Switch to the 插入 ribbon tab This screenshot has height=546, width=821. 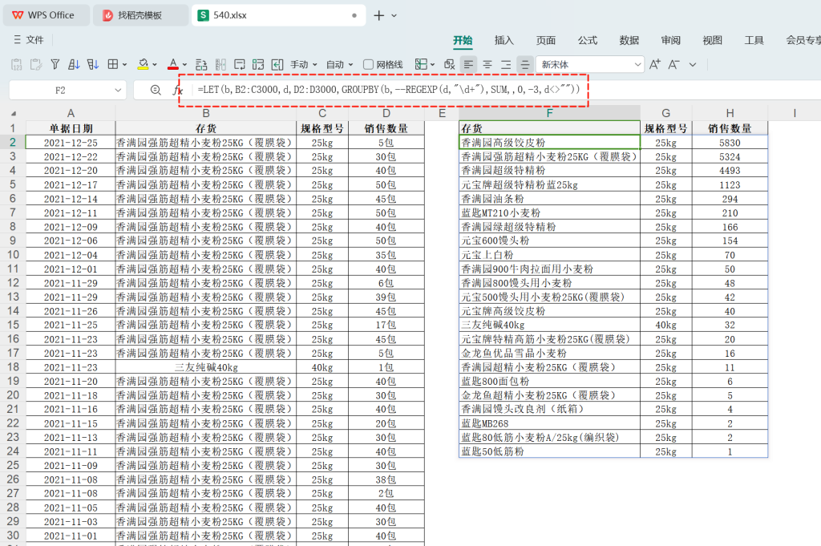(x=504, y=40)
